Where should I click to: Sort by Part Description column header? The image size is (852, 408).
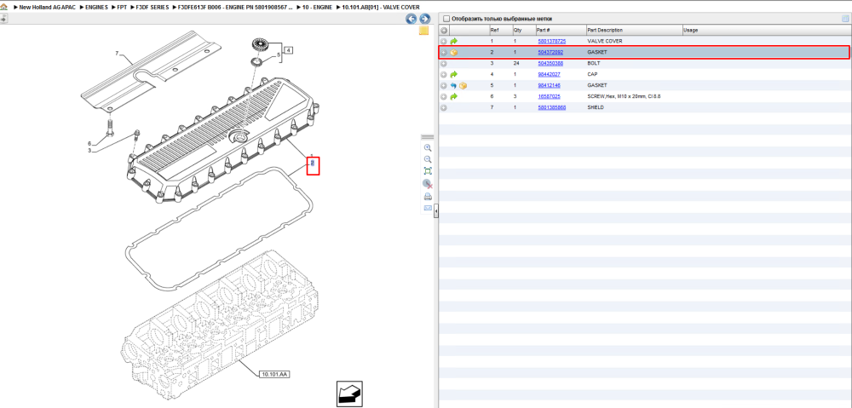634,31
